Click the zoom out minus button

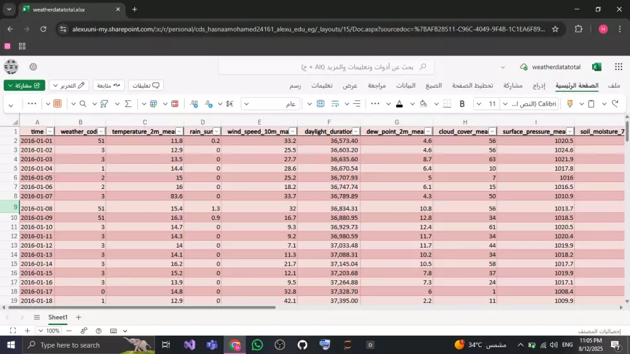[69, 331]
